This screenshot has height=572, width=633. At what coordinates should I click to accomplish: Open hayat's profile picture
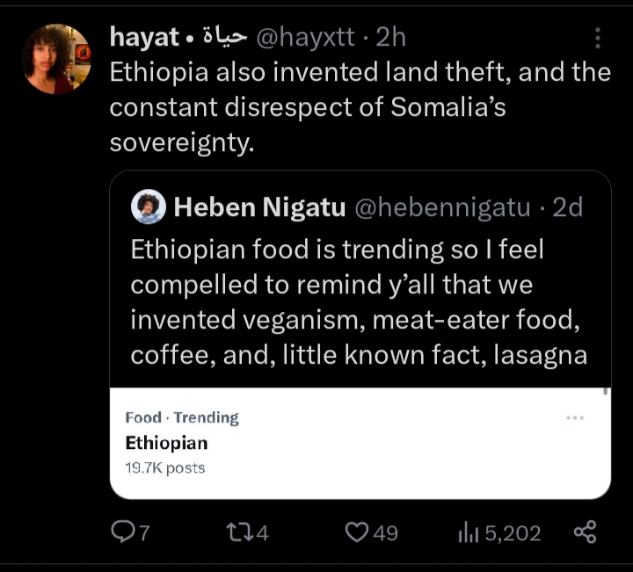[56, 59]
